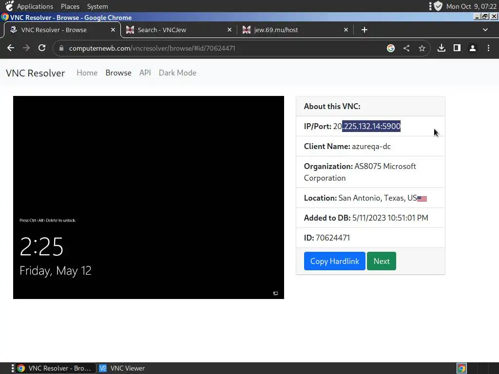The width and height of the screenshot is (499, 374).
Task: Click Chrome icon in bottom panel tray
Action: (x=462, y=368)
